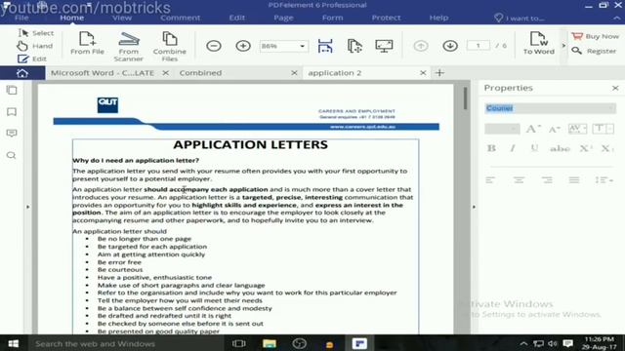Add a new tab with plus

439,73
